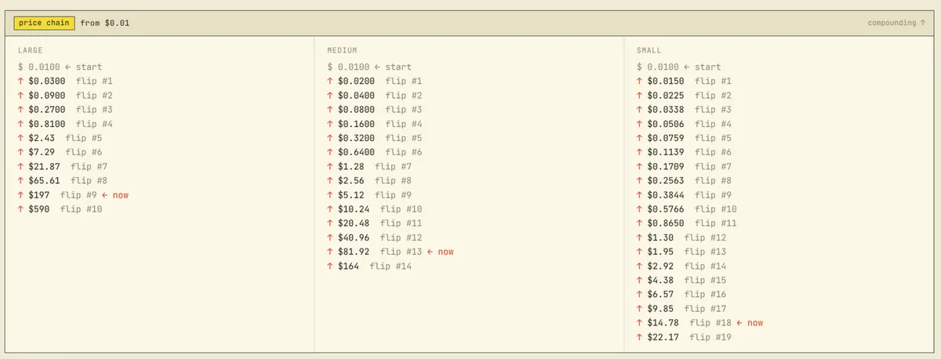Select the '$6.57' price

pos(660,294)
